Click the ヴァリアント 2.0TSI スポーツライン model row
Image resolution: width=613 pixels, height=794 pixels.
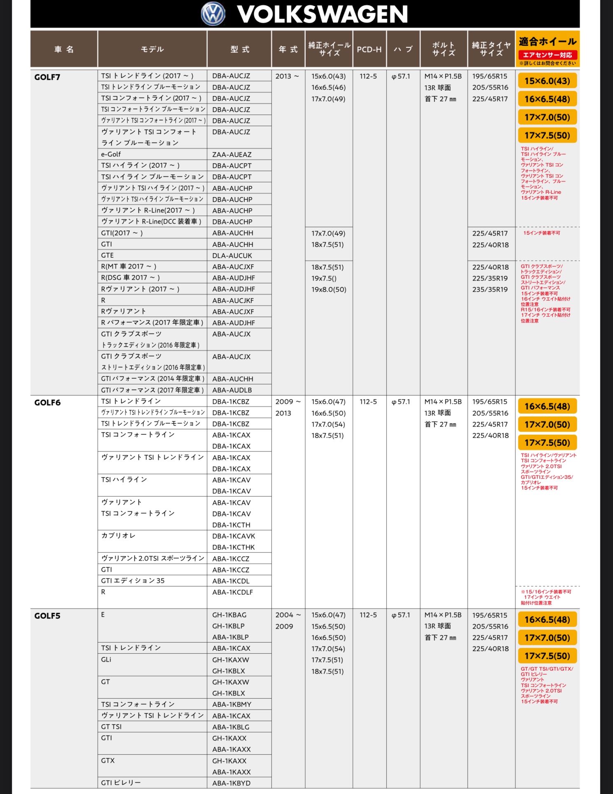coord(152,558)
